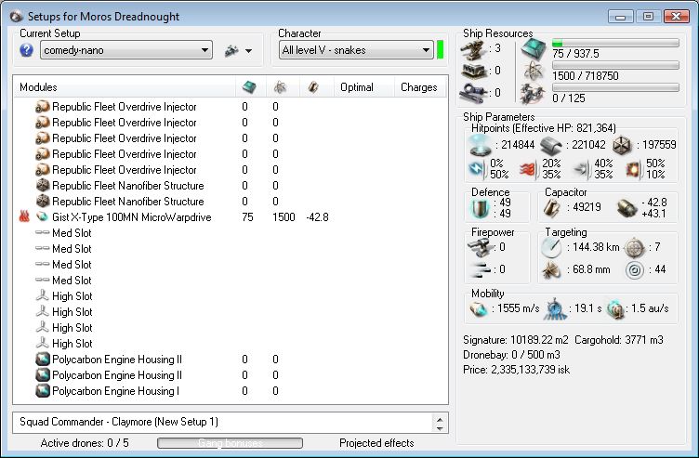699x458 pixels.
Task: Select the second Republic Fleet Nanofiber Structure row
Action: tap(230, 202)
